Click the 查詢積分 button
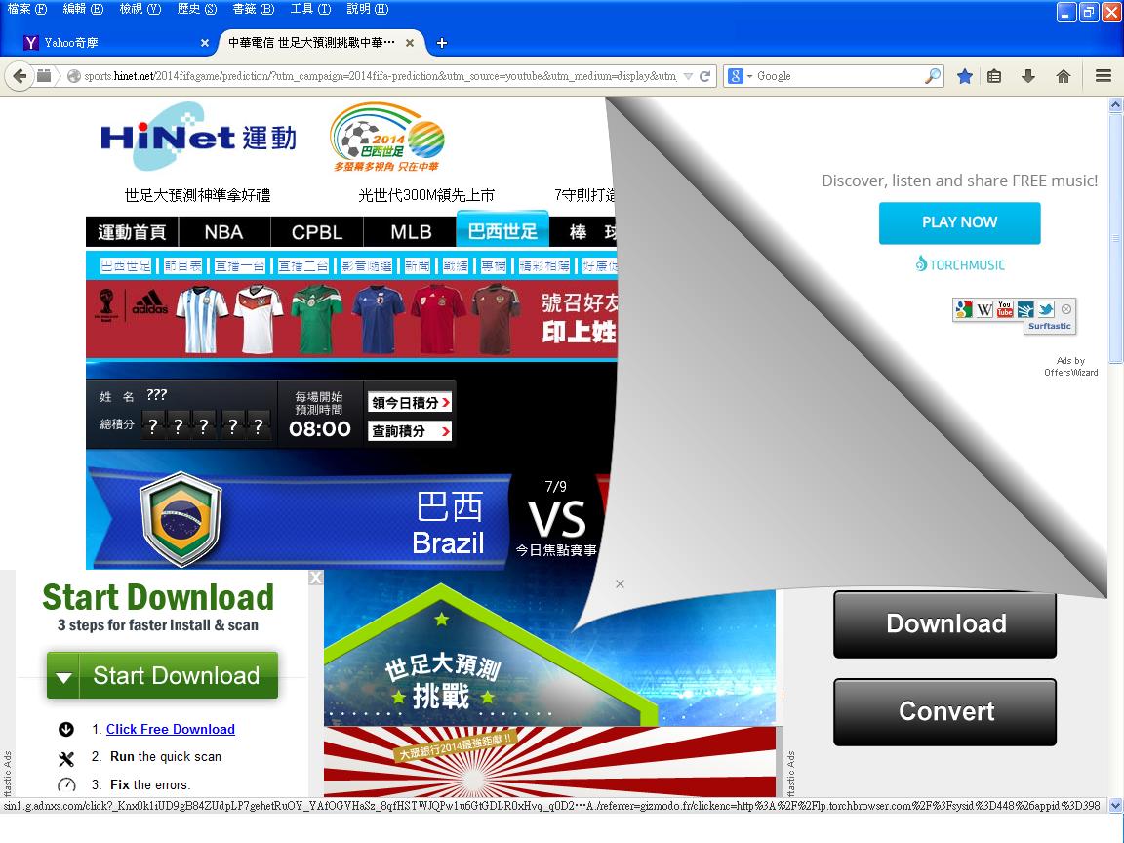 (x=410, y=431)
